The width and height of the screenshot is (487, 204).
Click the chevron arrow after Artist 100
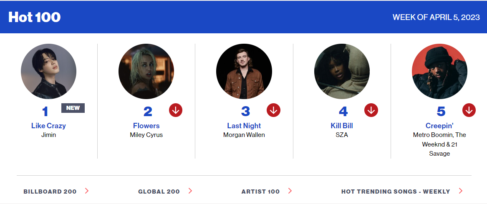click(290, 191)
